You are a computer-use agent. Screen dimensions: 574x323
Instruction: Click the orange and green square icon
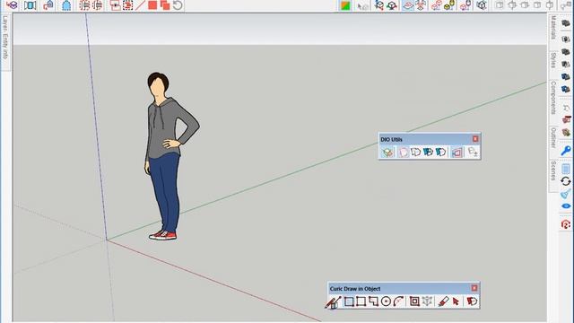click(x=345, y=5)
